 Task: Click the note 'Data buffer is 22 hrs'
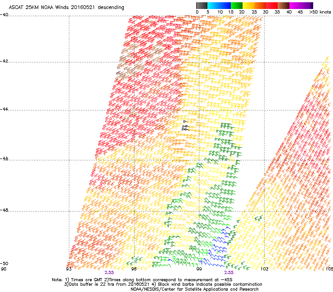click(x=92, y=284)
